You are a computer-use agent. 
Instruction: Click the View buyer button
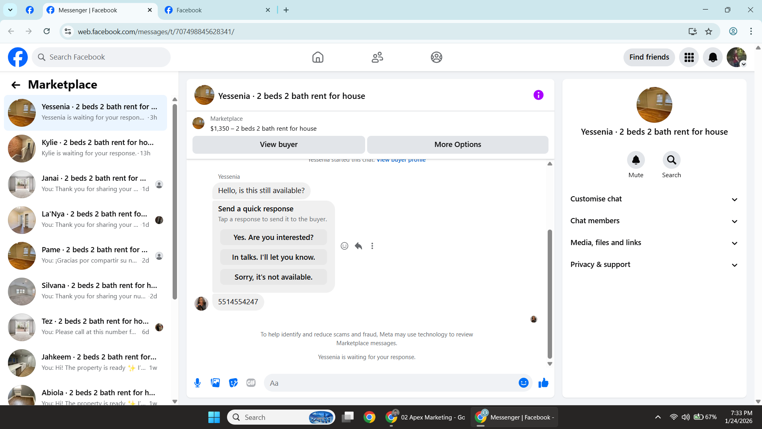(278, 145)
